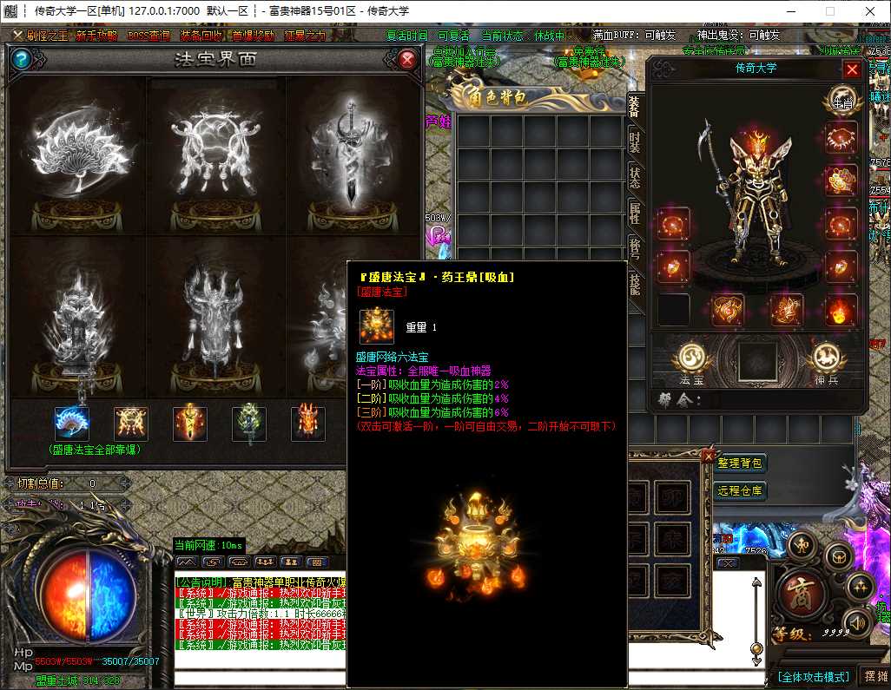Collapse the chat panel with small X
The height and width of the screenshot is (690, 891).
coord(728,562)
